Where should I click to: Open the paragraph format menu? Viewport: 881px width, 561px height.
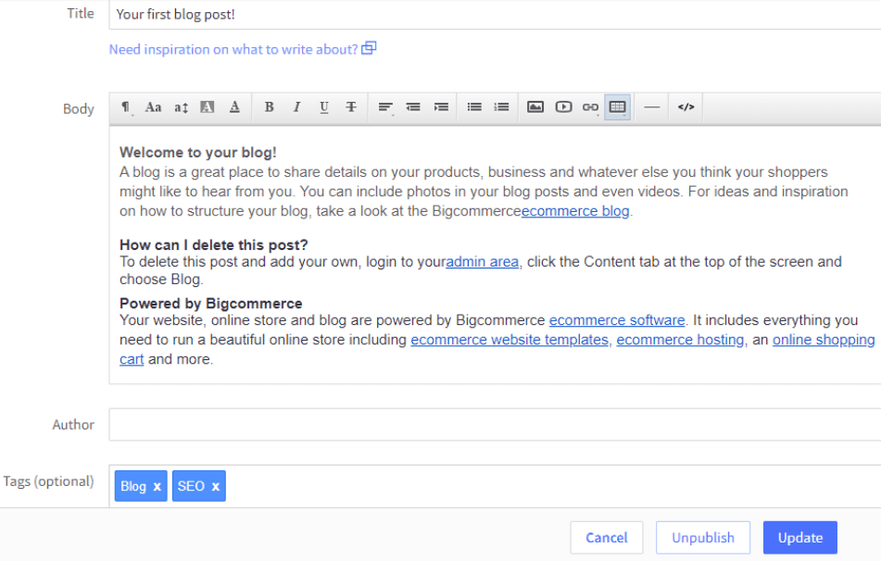tap(126, 106)
